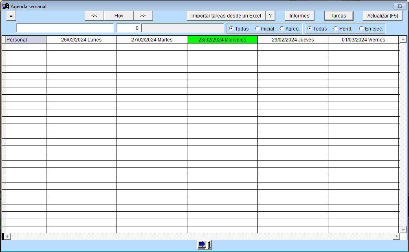
Task: Open the ':=:' options button
Action: (11, 16)
